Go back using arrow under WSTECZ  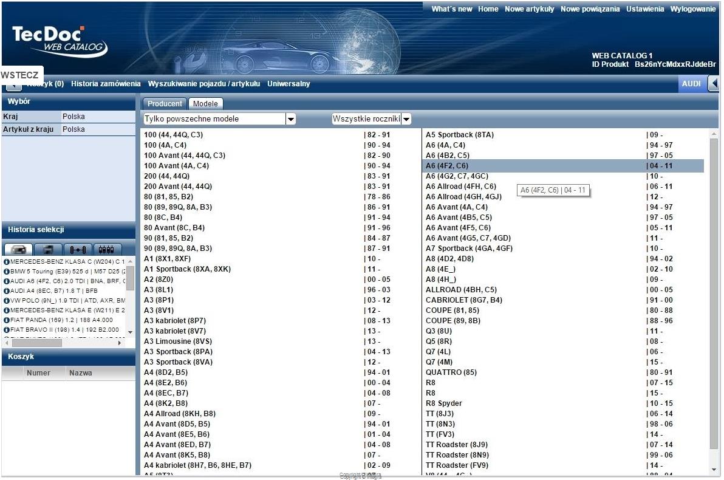point(13,86)
